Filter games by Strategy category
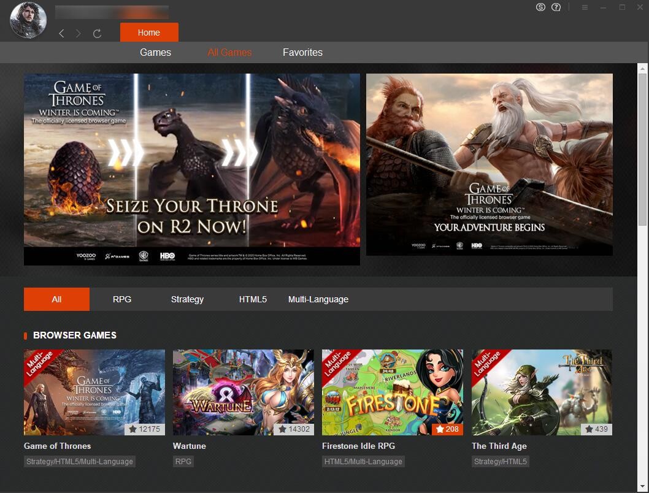The width and height of the screenshot is (649, 493). 187,299
